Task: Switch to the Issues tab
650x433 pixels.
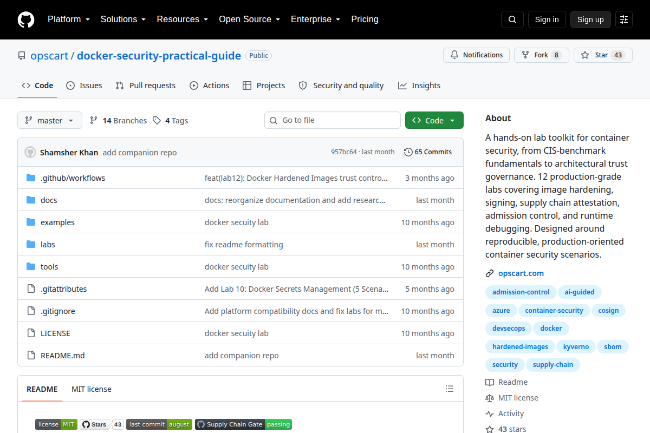Action: pyautogui.click(x=84, y=86)
